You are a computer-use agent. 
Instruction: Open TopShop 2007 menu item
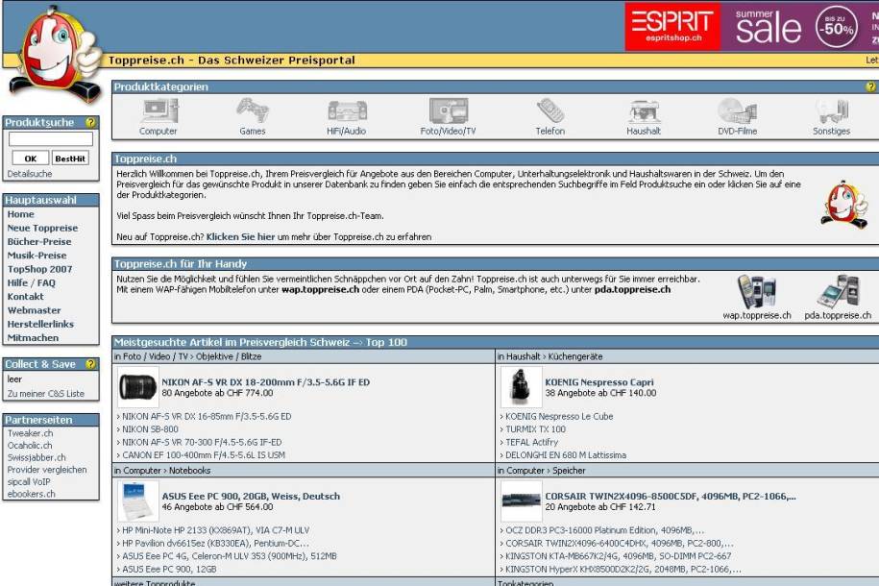[x=39, y=269]
